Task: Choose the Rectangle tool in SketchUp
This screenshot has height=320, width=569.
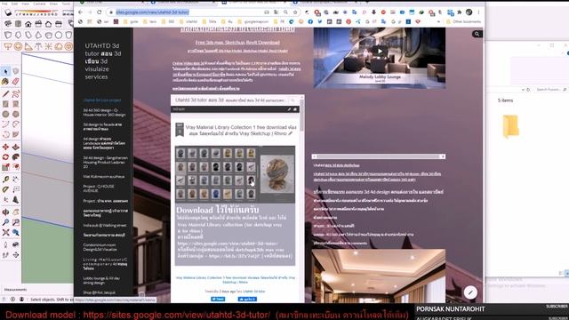Action: pos(5,104)
